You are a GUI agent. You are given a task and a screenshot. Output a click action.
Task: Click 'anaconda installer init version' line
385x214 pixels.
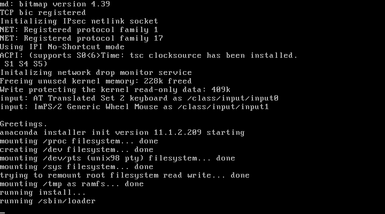[x=122, y=133]
